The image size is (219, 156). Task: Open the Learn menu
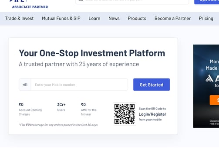coord(94,18)
